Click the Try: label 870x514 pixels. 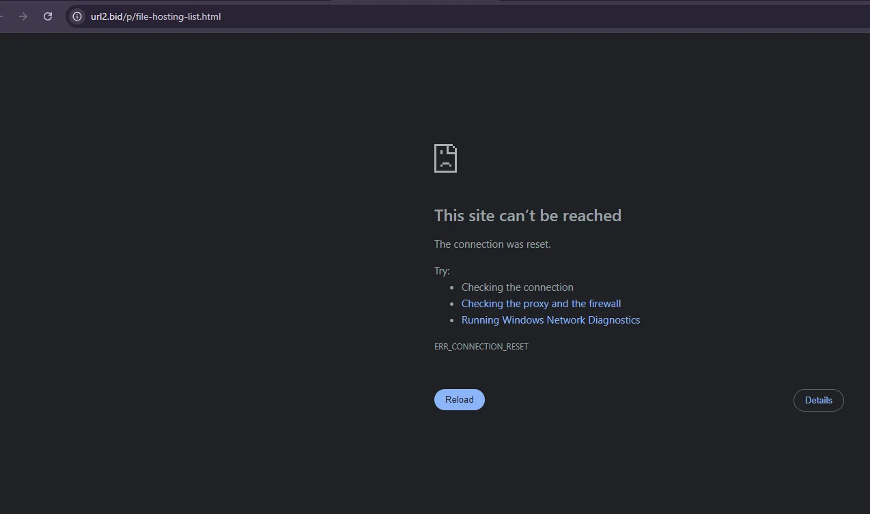(442, 271)
